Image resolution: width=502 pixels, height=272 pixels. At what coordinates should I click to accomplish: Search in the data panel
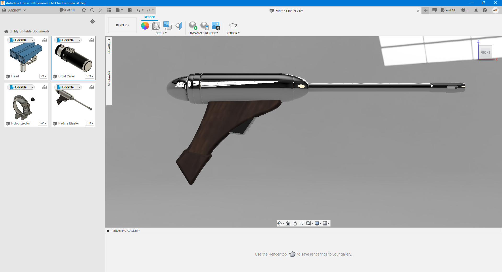tap(92, 10)
